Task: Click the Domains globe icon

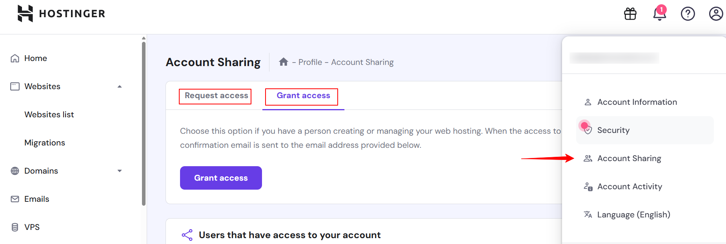Action: (15, 171)
